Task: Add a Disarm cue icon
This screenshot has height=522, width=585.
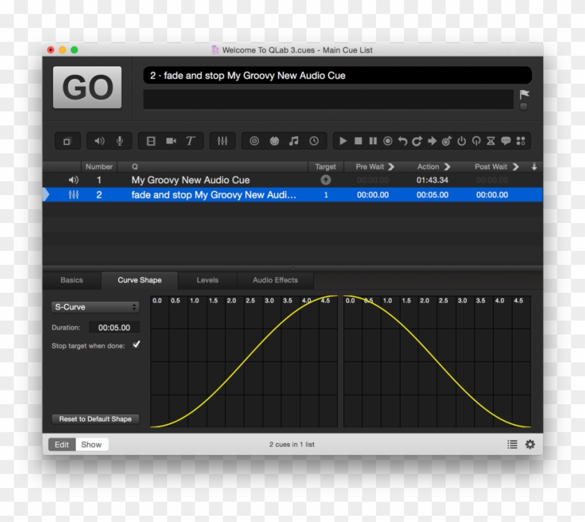Action: (x=476, y=141)
